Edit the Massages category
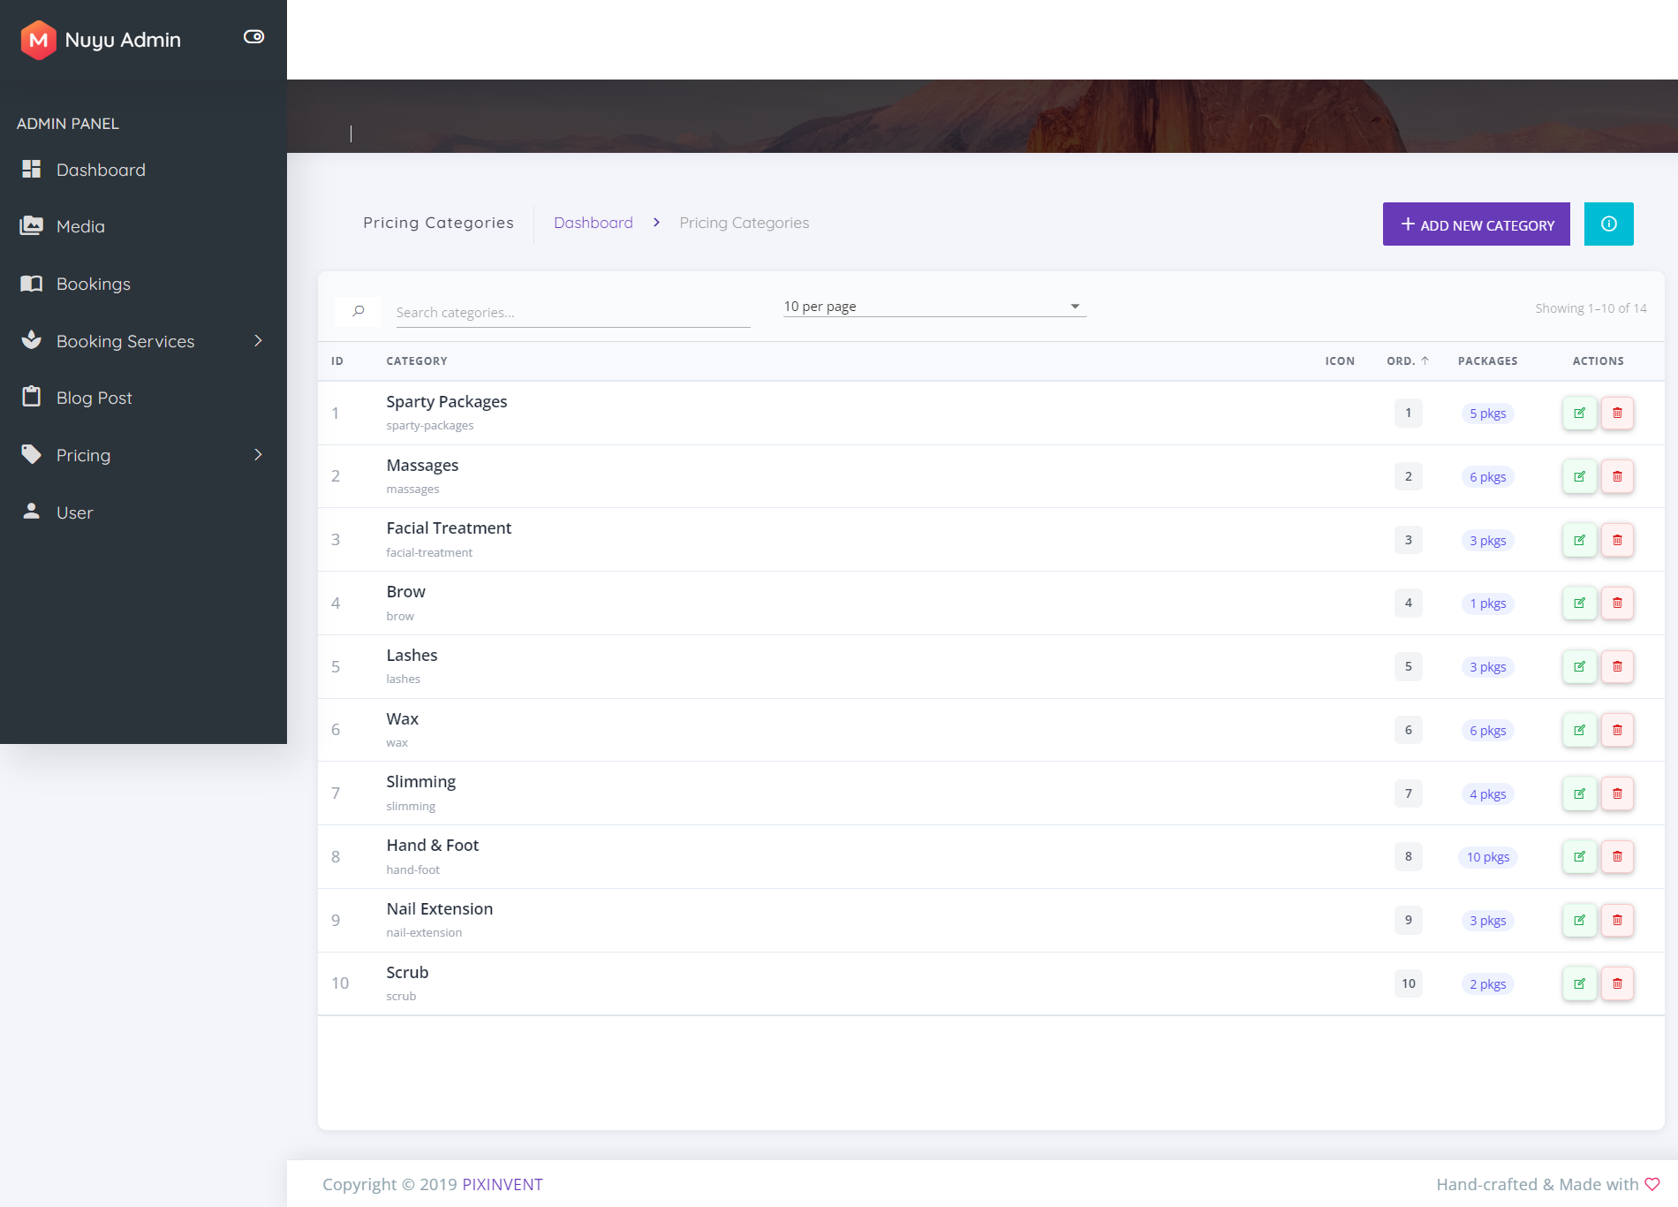Image resolution: width=1678 pixels, height=1207 pixels. pyautogui.click(x=1579, y=477)
